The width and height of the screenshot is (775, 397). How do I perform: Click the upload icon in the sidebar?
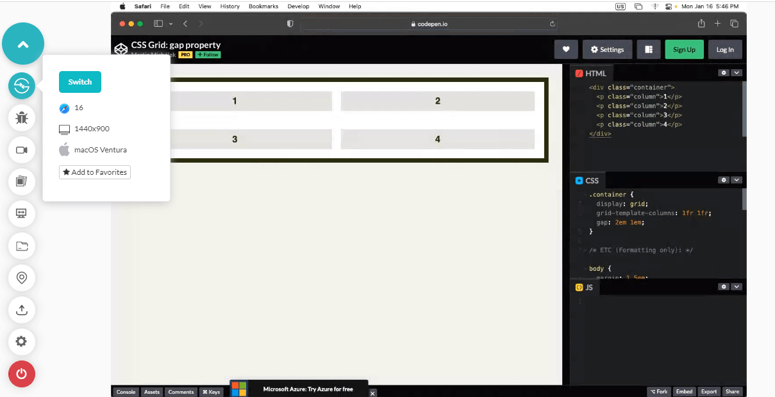[22, 310]
